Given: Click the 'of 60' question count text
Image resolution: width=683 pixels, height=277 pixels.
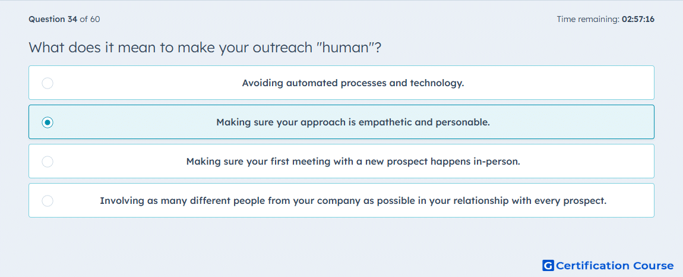Looking at the screenshot, I should 90,19.
